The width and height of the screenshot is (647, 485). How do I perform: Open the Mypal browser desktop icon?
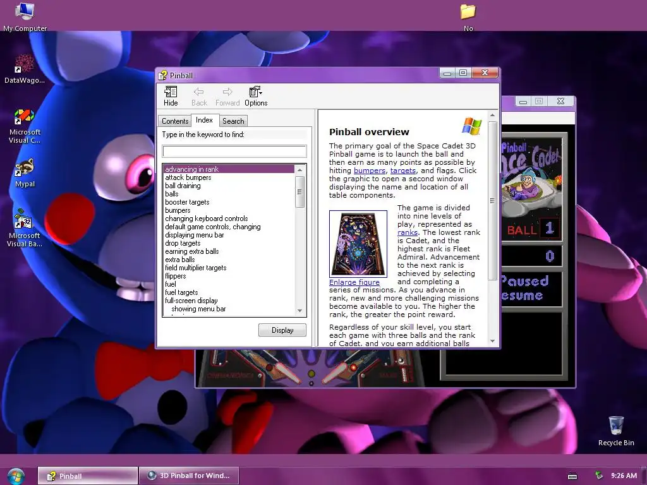click(25, 173)
